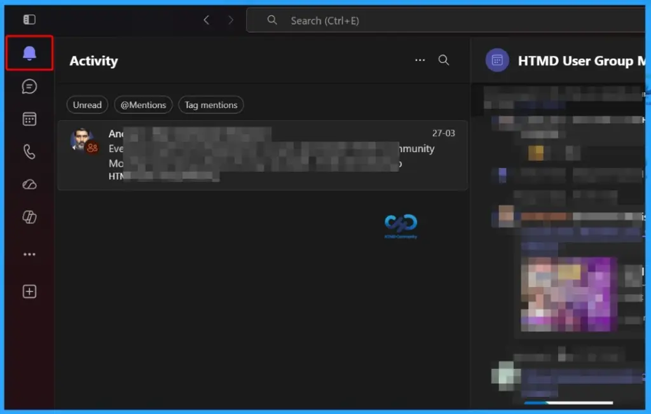Launch Copilot from the sidebar
Image resolution: width=651 pixels, height=414 pixels.
pyautogui.click(x=29, y=217)
